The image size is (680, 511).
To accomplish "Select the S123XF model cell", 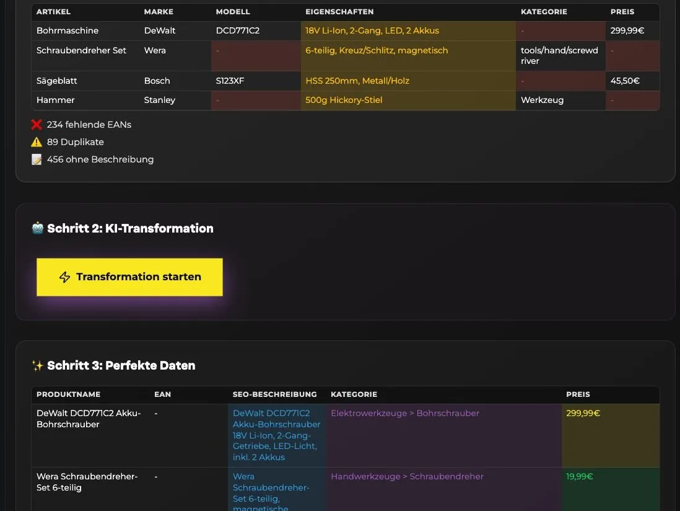I will pyautogui.click(x=230, y=81).
